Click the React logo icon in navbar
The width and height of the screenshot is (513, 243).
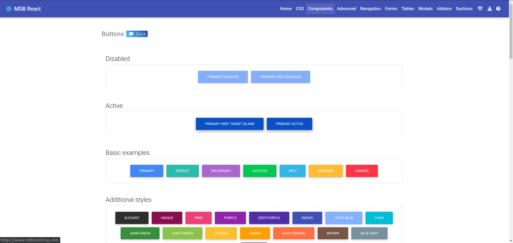(9, 9)
